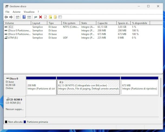Click the 63,13 GB capacity cell
The width and height of the screenshot is (165, 132).
click(x=102, y=27)
